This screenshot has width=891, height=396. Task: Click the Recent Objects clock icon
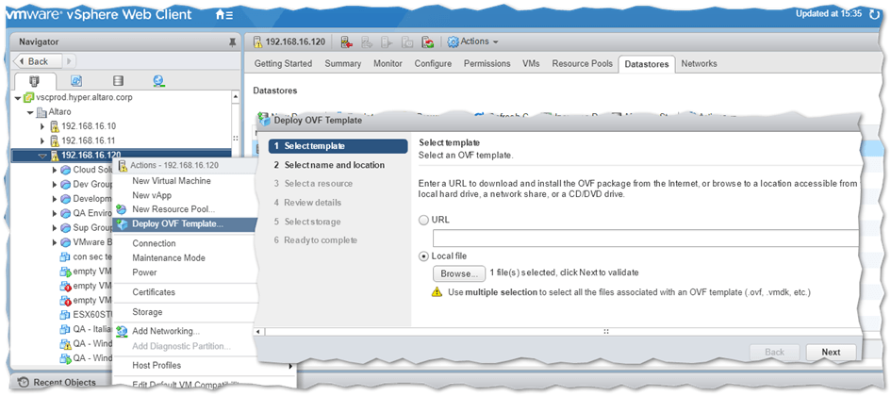click(24, 383)
